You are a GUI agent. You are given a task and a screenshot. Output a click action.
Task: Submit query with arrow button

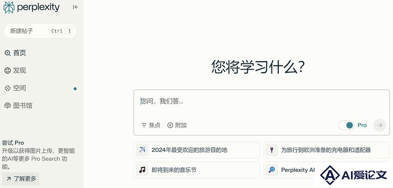pos(380,125)
